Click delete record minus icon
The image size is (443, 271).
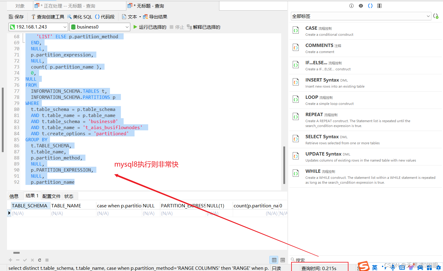(18, 260)
